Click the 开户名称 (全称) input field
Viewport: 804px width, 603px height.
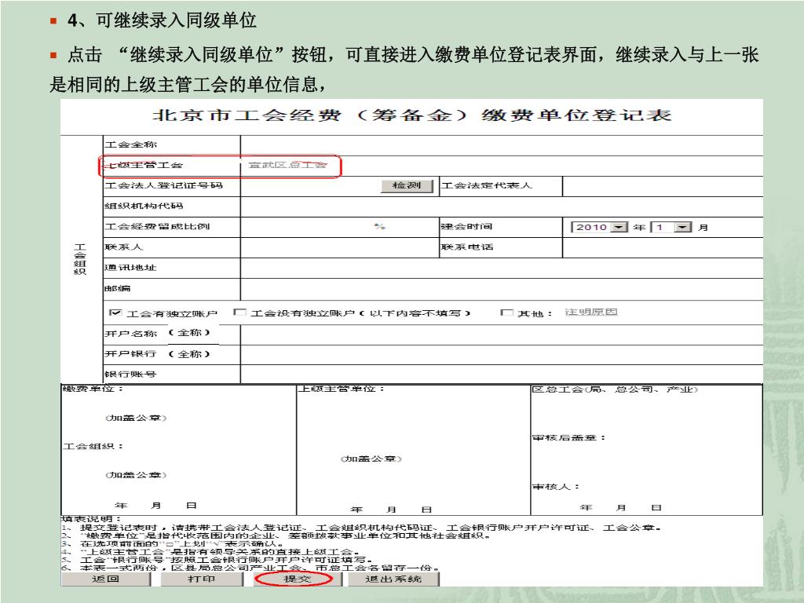pos(502,334)
